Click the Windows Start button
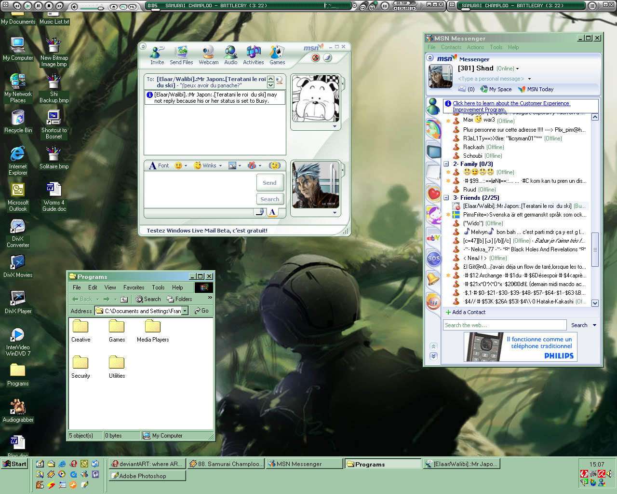The width and height of the screenshot is (617, 494). coord(14,464)
